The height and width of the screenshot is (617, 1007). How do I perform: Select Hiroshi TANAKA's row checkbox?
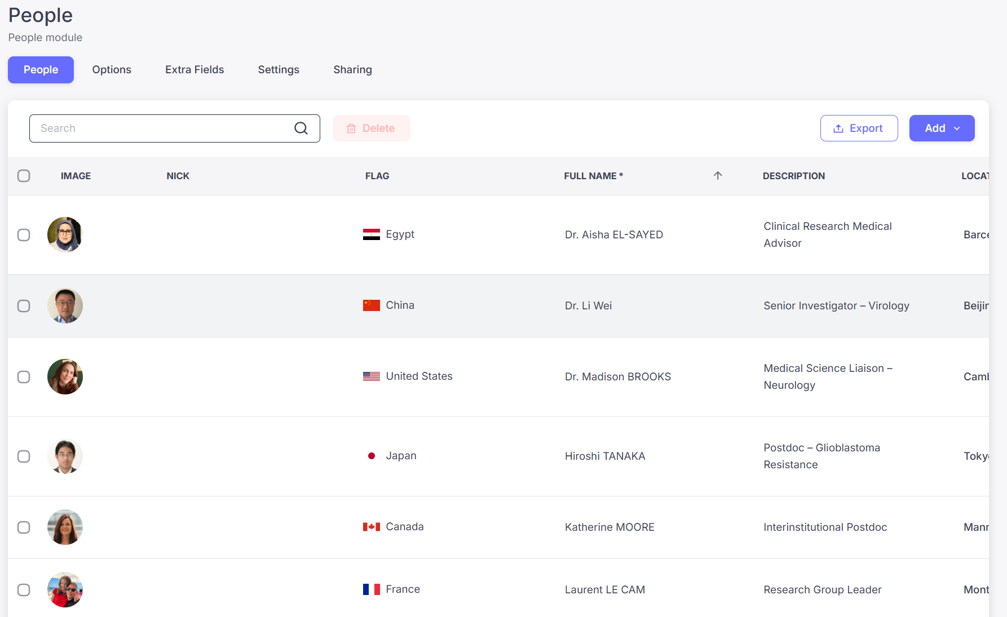point(24,456)
